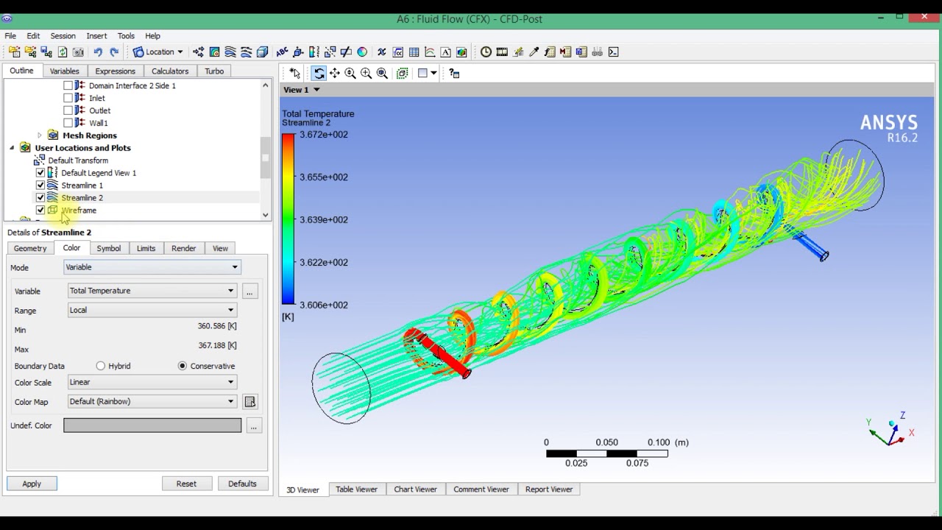Image resolution: width=942 pixels, height=530 pixels.
Task: Open the View 1 dropdown arrow
Action: coord(316,90)
